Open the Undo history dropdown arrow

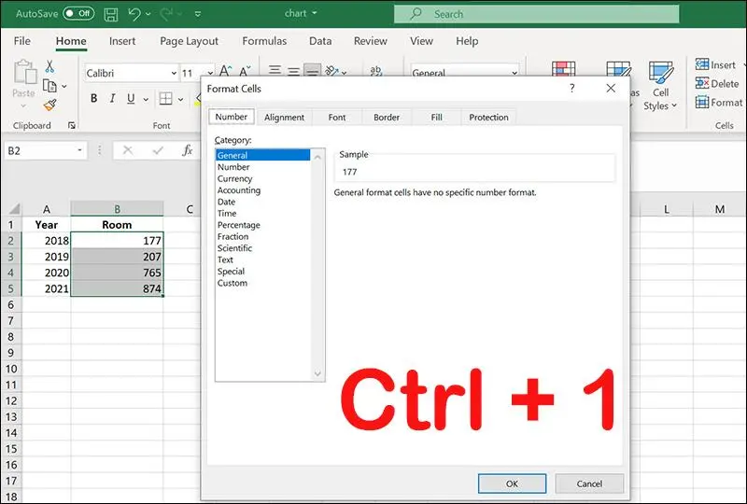[x=148, y=14]
